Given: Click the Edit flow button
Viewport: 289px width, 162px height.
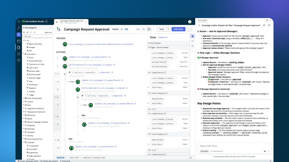Looking at the screenshot, I should (179, 29).
